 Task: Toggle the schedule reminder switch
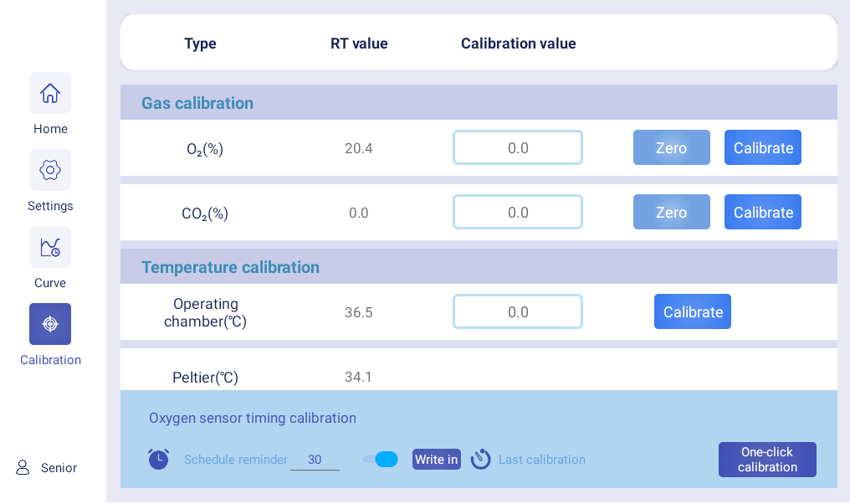click(381, 459)
